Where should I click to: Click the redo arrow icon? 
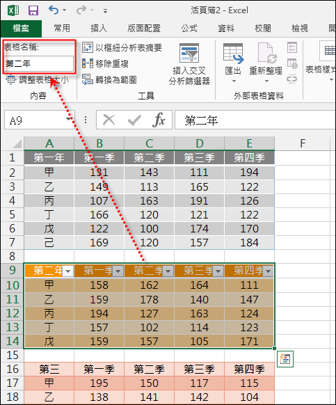pos(81,10)
